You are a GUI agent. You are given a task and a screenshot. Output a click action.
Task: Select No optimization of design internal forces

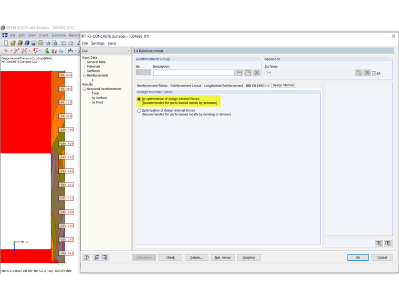point(139,99)
